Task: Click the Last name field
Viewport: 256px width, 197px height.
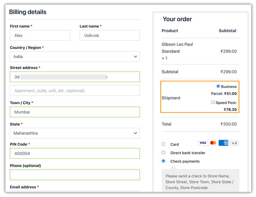Action: [110, 35]
